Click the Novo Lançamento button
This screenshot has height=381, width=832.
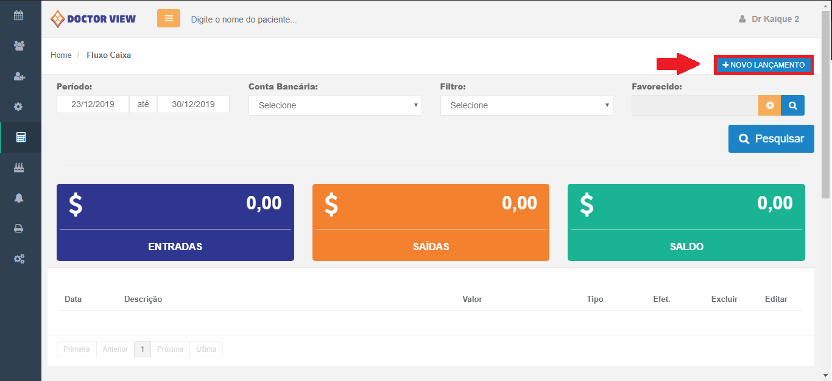coord(763,65)
